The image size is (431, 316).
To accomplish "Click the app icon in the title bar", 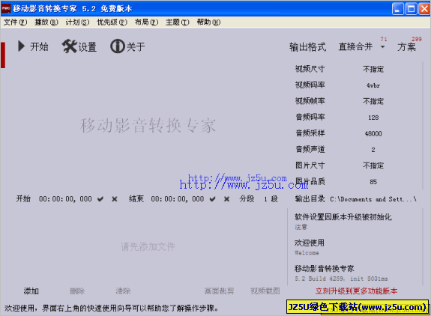I will (x=6, y=8).
